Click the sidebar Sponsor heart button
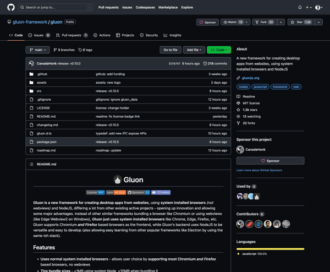This screenshot has height=272, width=330. point(270,161)
